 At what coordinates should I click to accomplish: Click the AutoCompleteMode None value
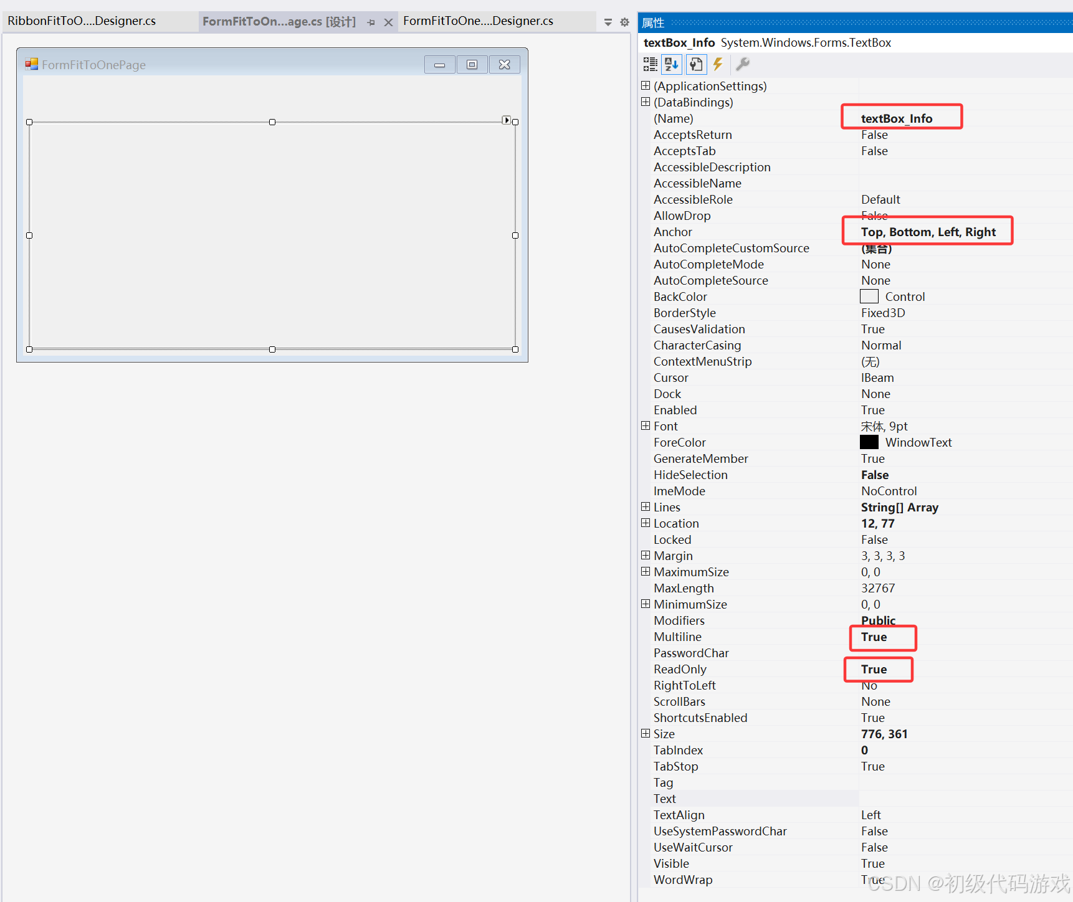pyautogui.click(x=875, y=264)
